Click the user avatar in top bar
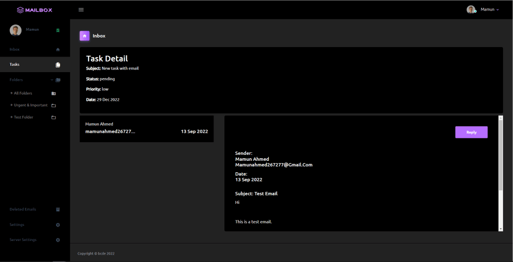This screenshot has height=262, width=513. point(471,10)
